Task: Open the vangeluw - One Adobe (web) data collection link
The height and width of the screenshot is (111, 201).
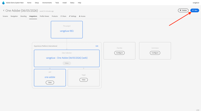Action: (x=67, y=58)
